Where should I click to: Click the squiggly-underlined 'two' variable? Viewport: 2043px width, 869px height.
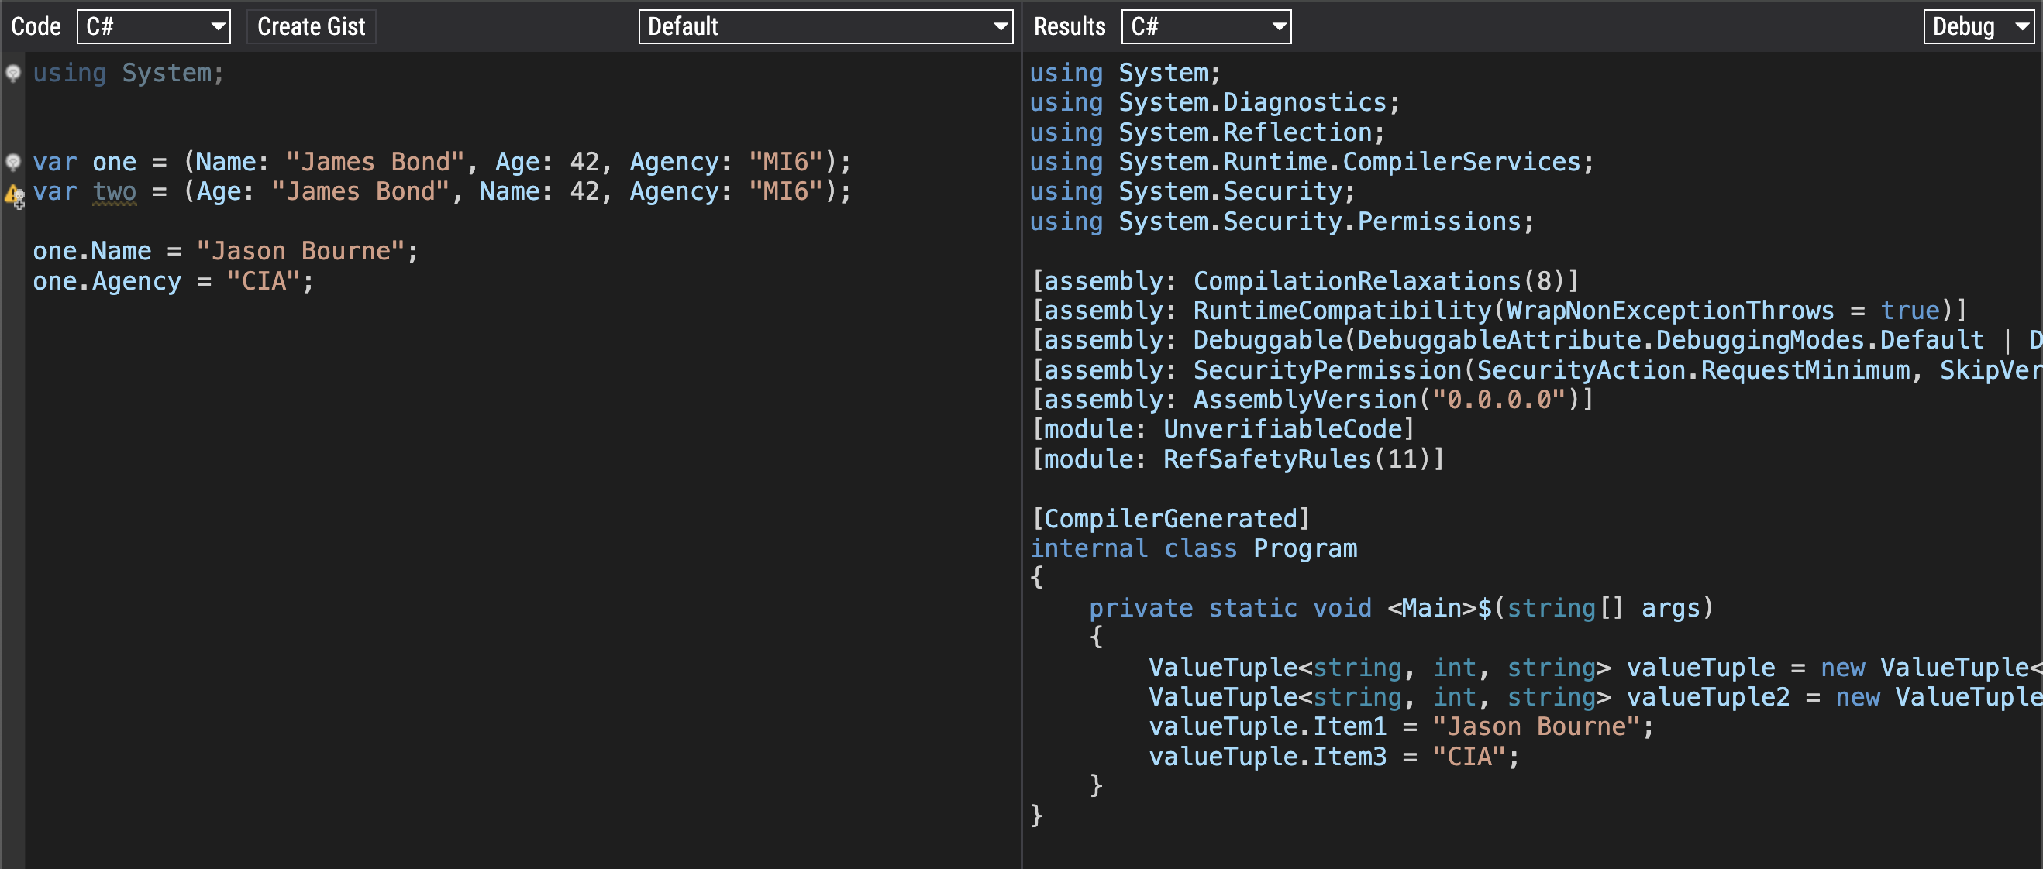tap(115, 192)
